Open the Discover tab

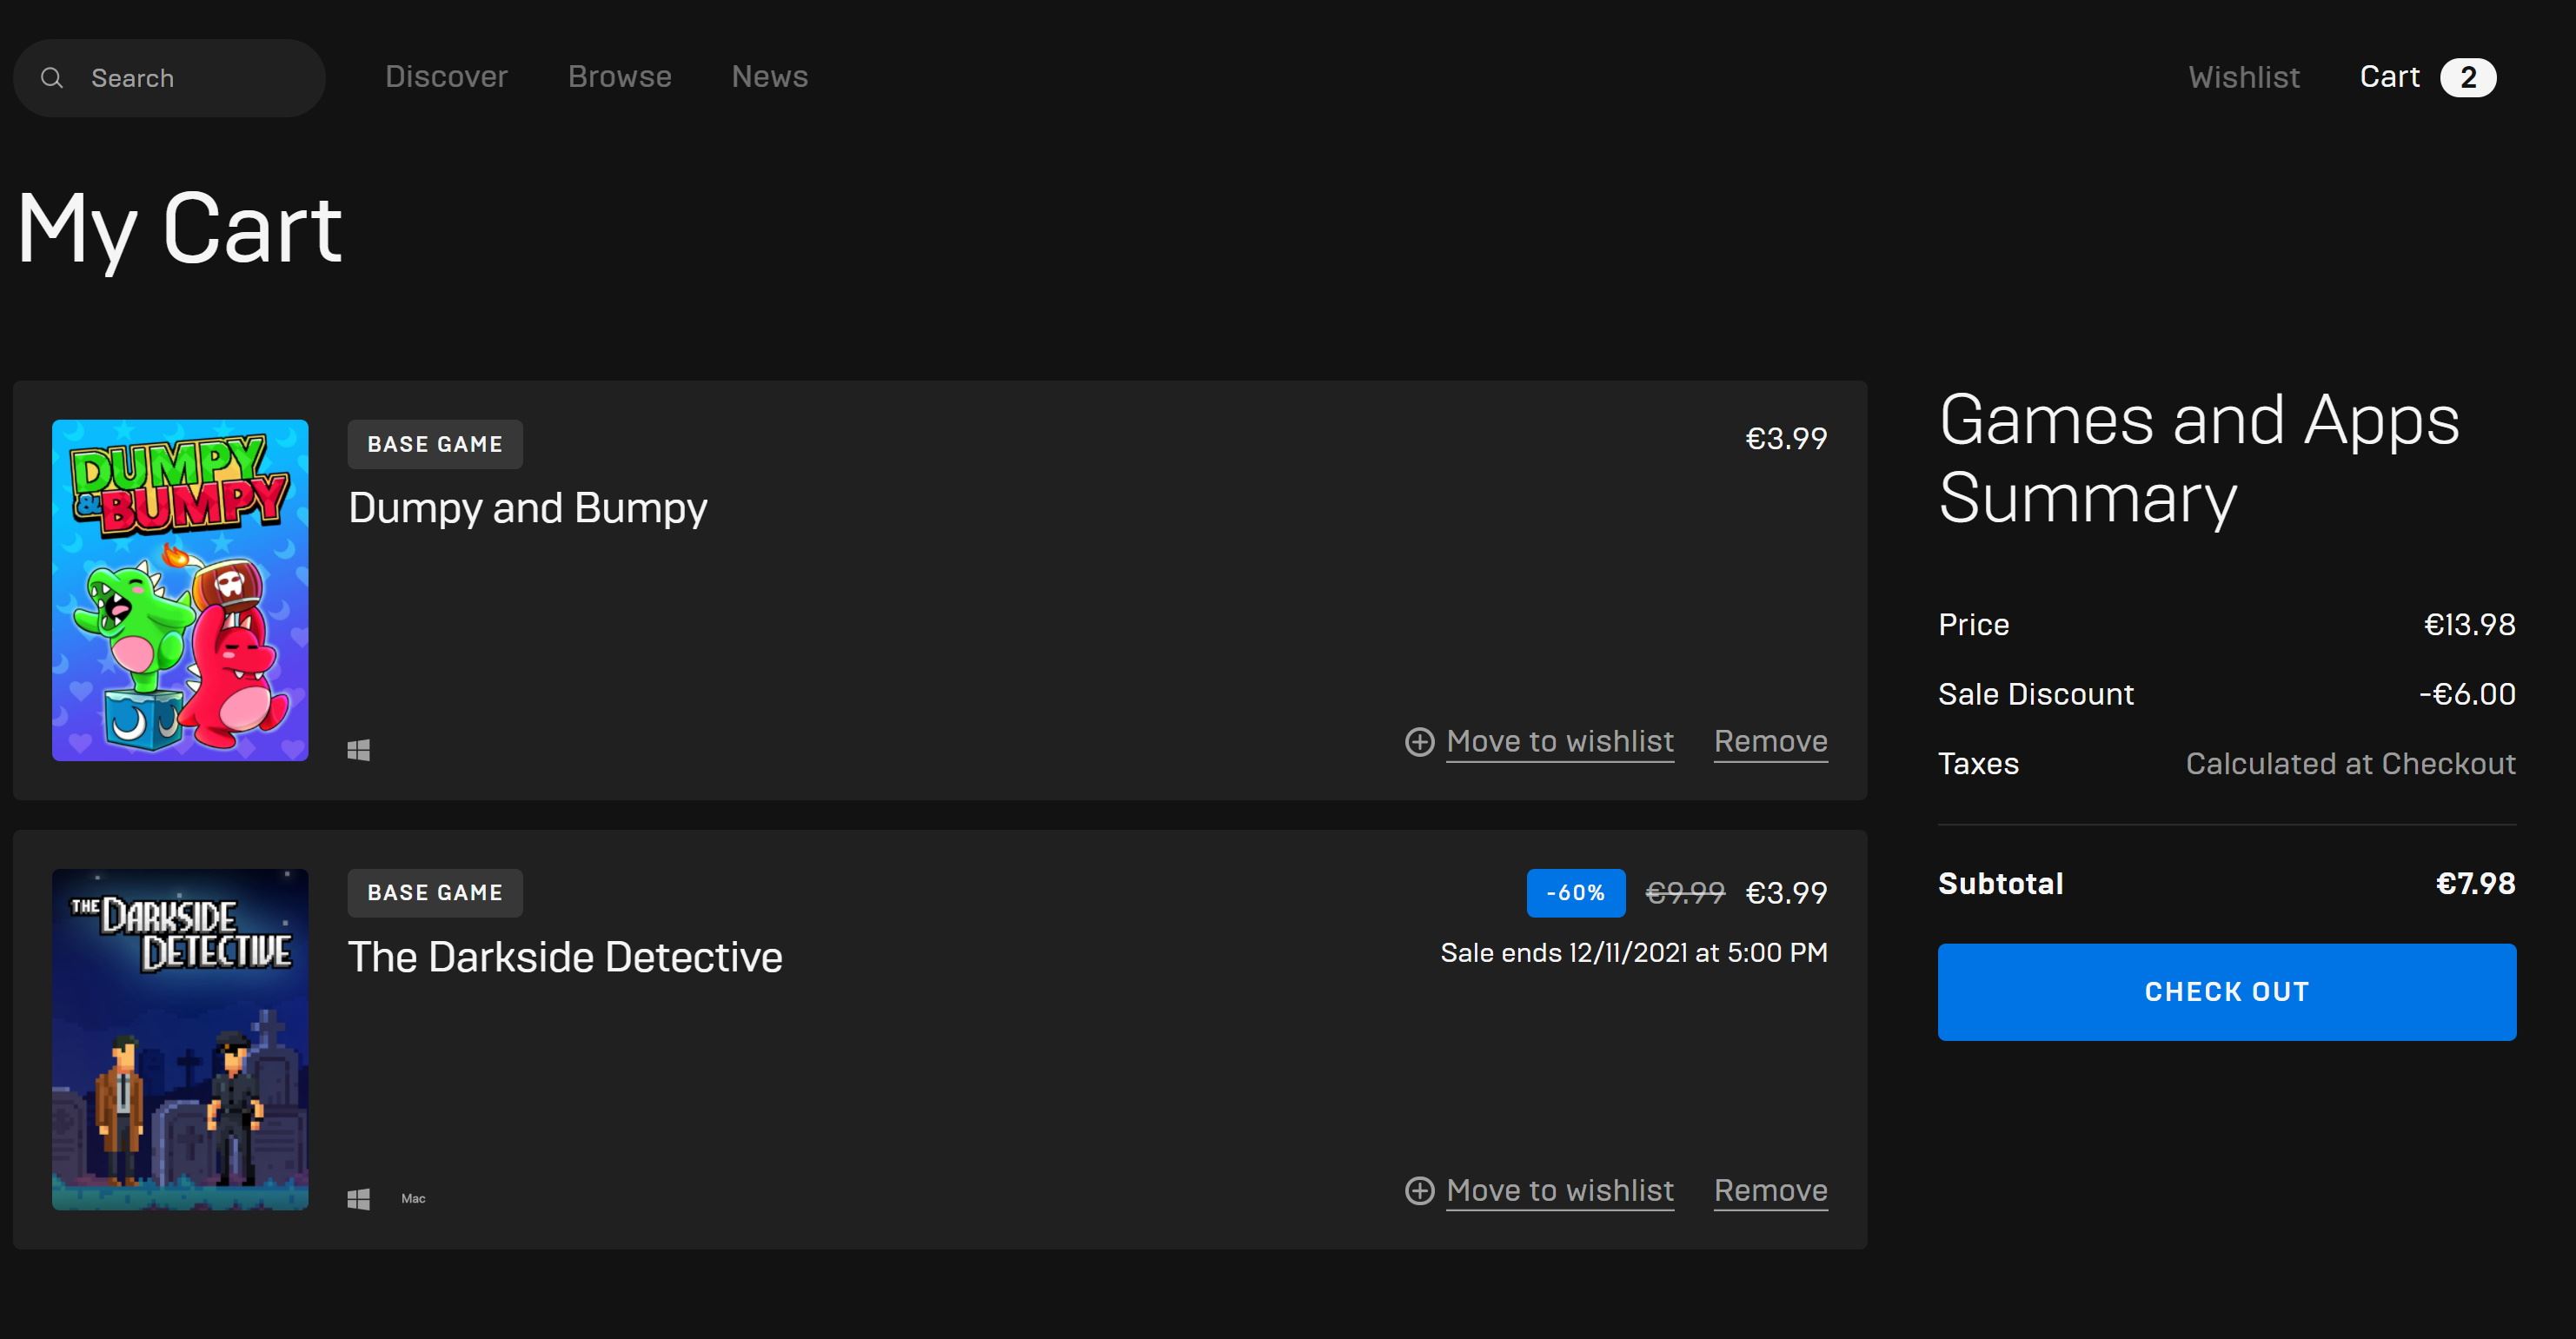coord(446,77)
